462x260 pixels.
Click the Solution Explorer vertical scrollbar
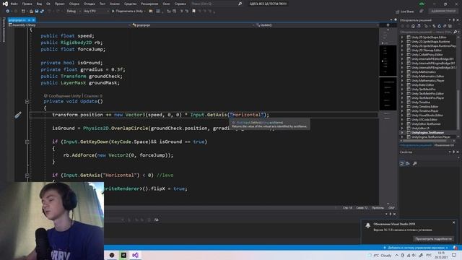458,109
